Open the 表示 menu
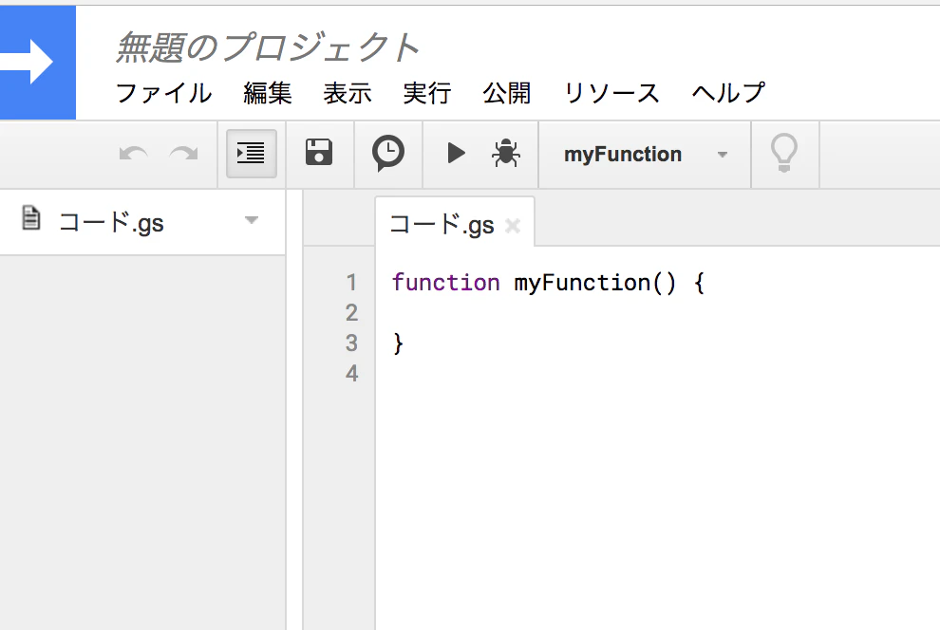The height and width of the screenshot is (630, 940). [348, 93]
